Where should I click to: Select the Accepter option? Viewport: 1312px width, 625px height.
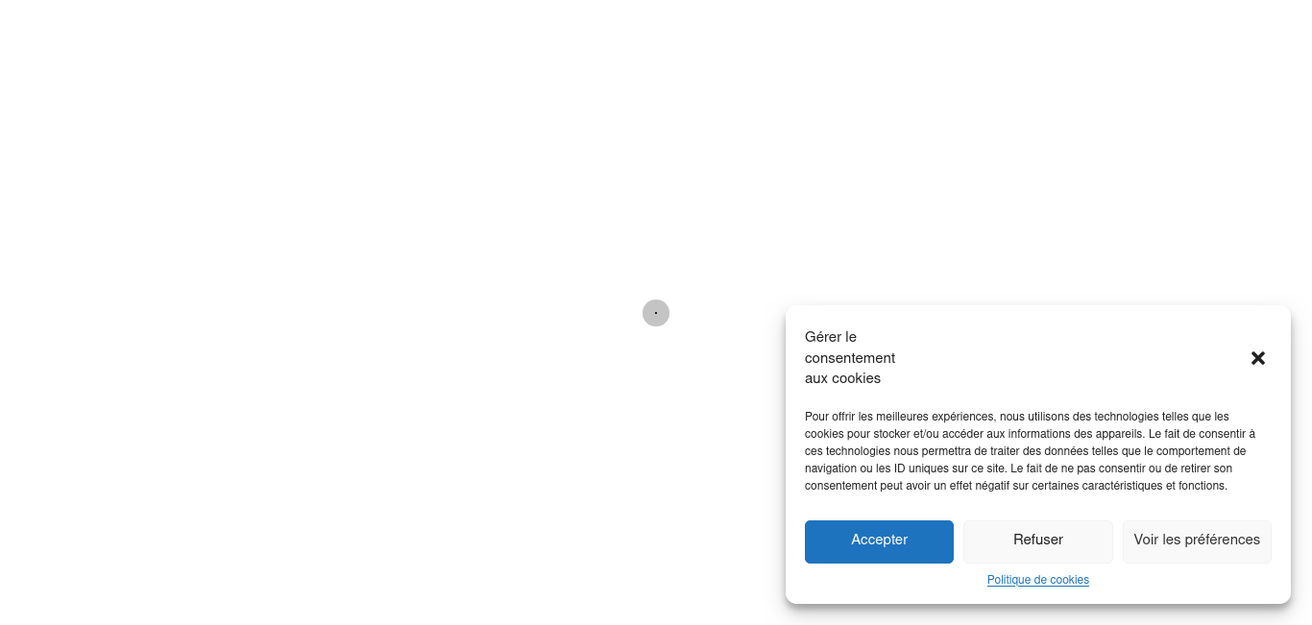coord(879,541)
